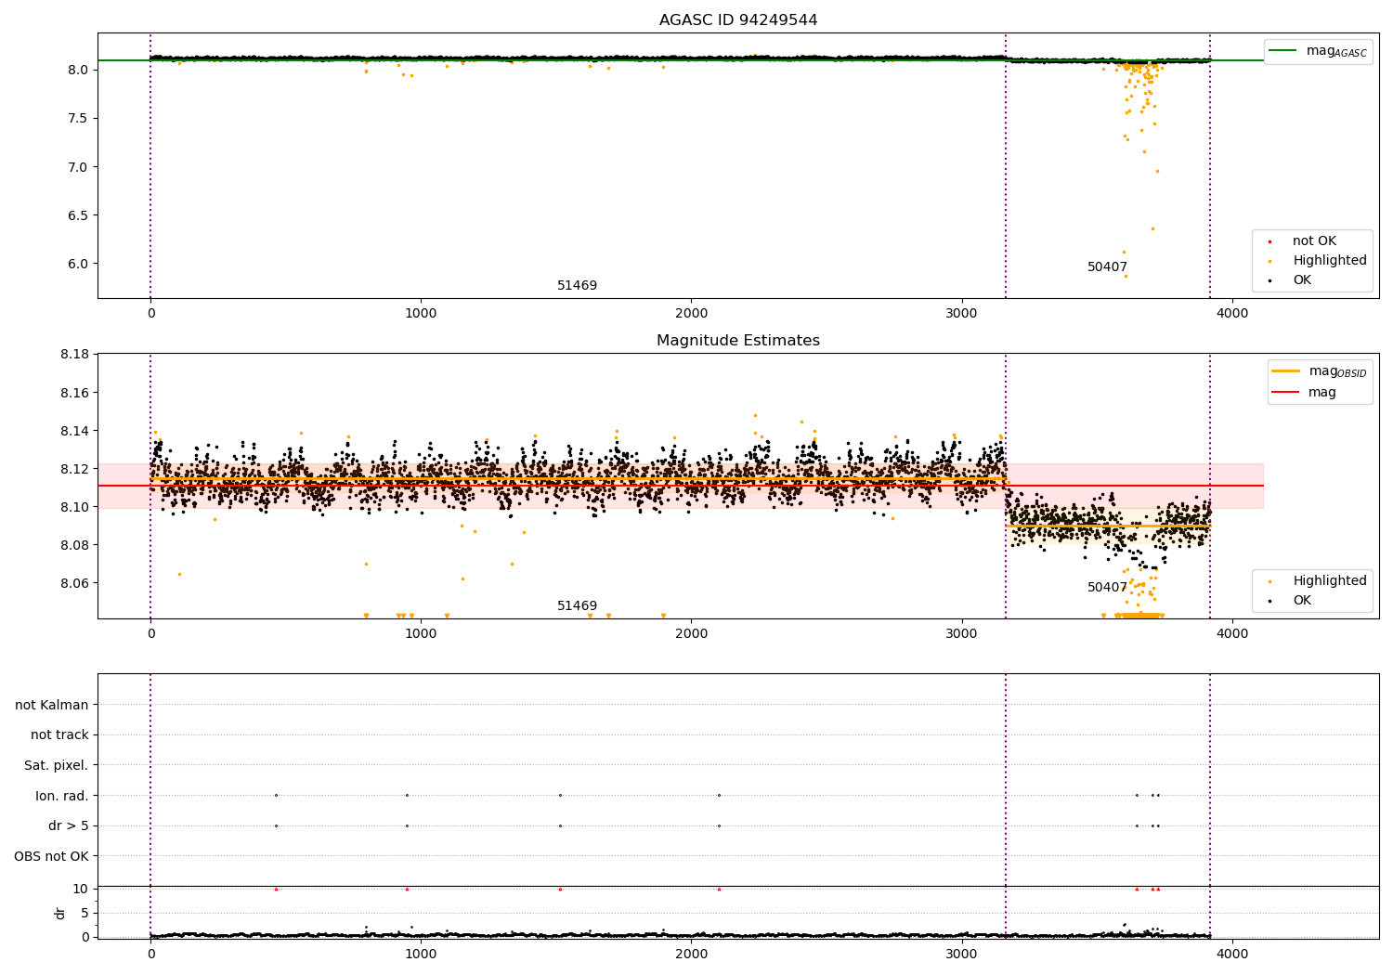Click y-tick '8.10' on the magnitude plot
Viewport: 1393px width, 975px height.
tap(74, 507)
